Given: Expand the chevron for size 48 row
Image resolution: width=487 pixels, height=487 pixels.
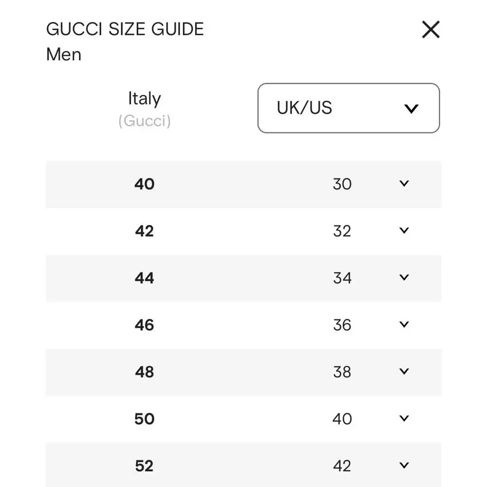Looking at the screenshot, I should point(404,371).
